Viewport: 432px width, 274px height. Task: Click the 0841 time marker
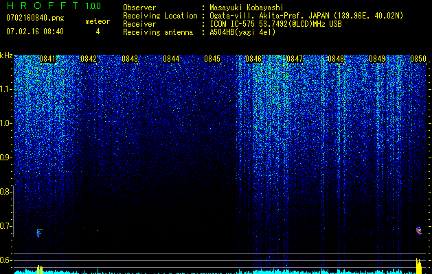47,59
